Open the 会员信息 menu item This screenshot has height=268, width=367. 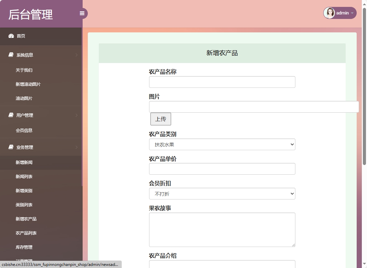pyautogui.click(x=24, y=130)
